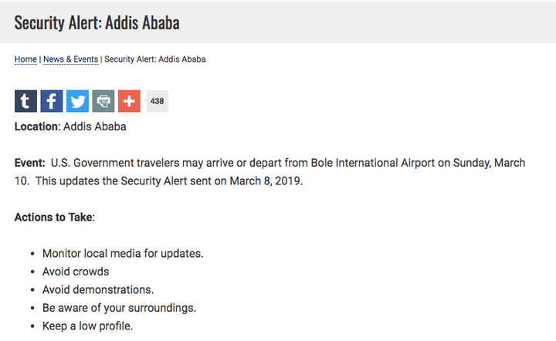Print the page using the printer icon

coord(103,101)
